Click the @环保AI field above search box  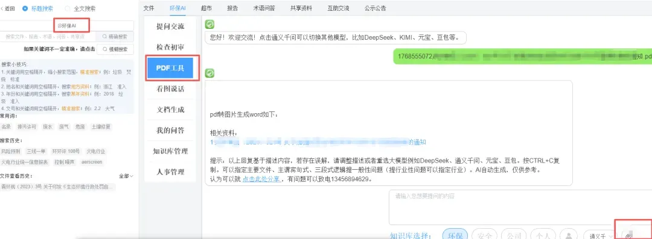click(66, 25)
